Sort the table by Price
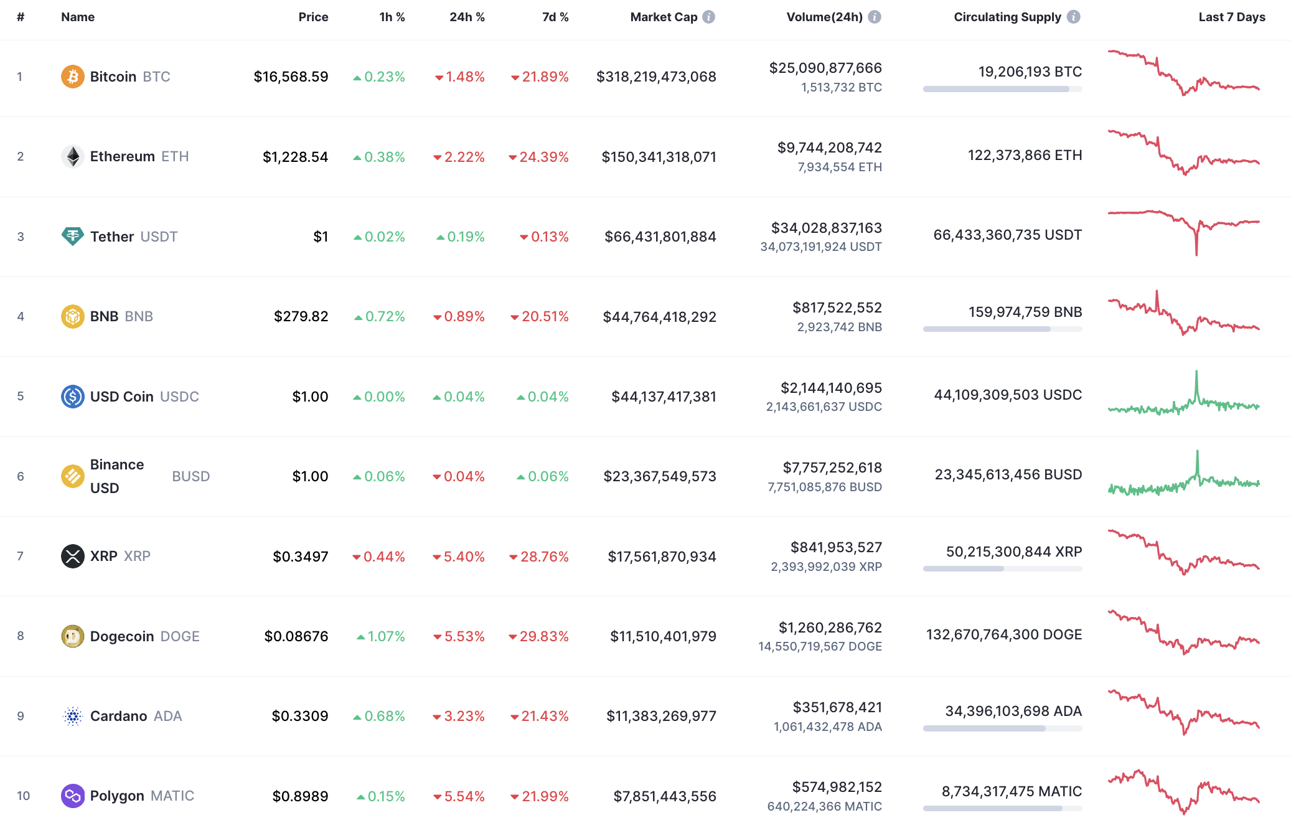1291x833 pixels. 314,17
